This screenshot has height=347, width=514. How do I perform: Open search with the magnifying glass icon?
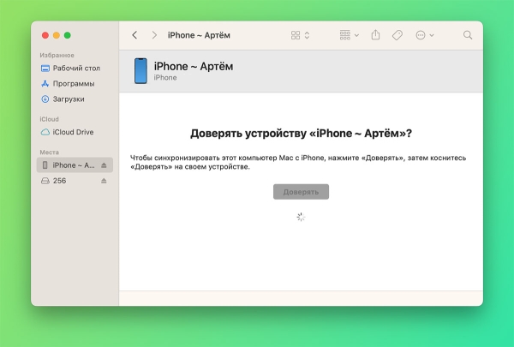pos(468,35)
